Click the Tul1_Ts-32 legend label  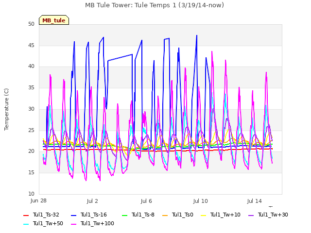tap(46, 215)
